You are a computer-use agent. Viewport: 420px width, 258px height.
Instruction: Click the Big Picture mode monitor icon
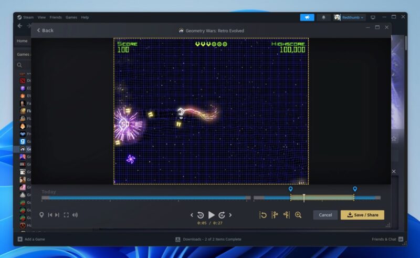[x=373, y=17]
